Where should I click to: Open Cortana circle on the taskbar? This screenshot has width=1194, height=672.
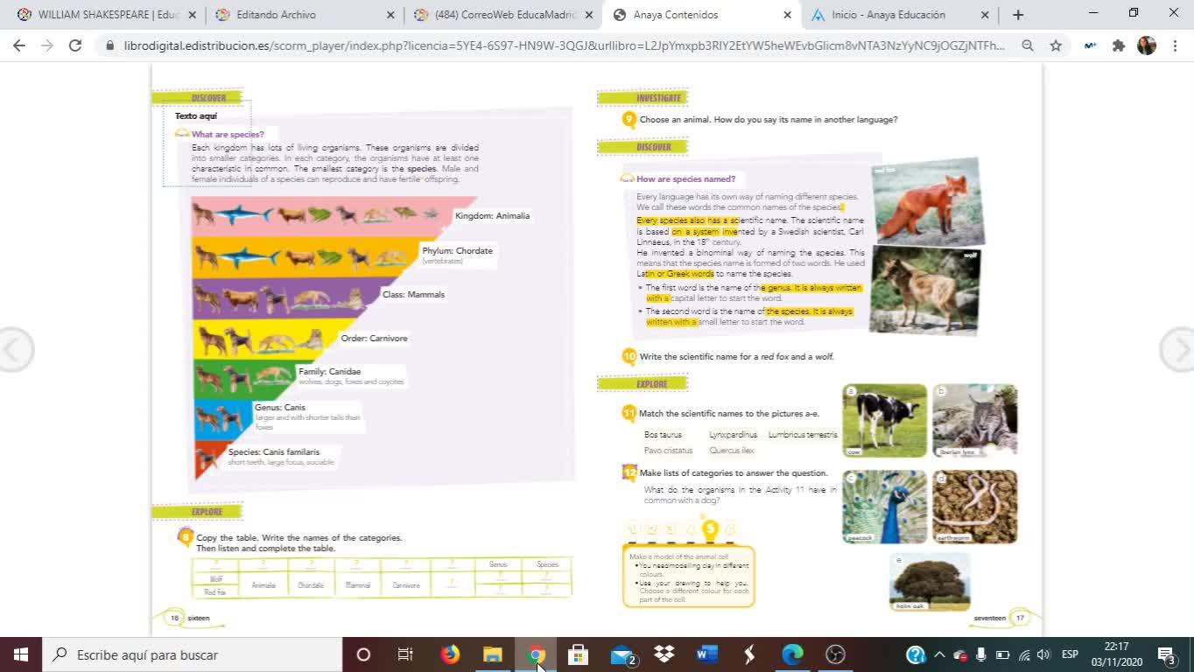363,654
